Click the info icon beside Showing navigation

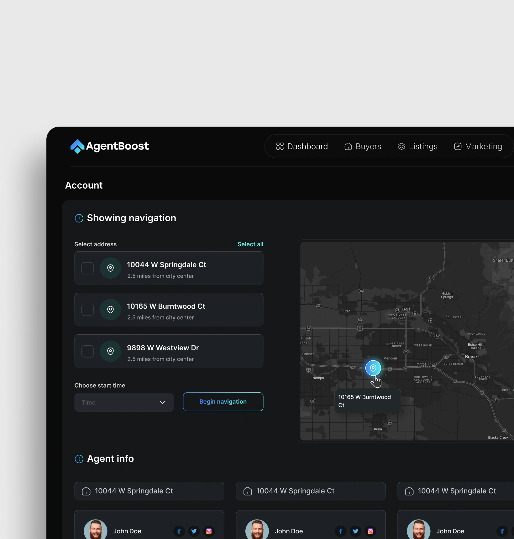[79, 218]
